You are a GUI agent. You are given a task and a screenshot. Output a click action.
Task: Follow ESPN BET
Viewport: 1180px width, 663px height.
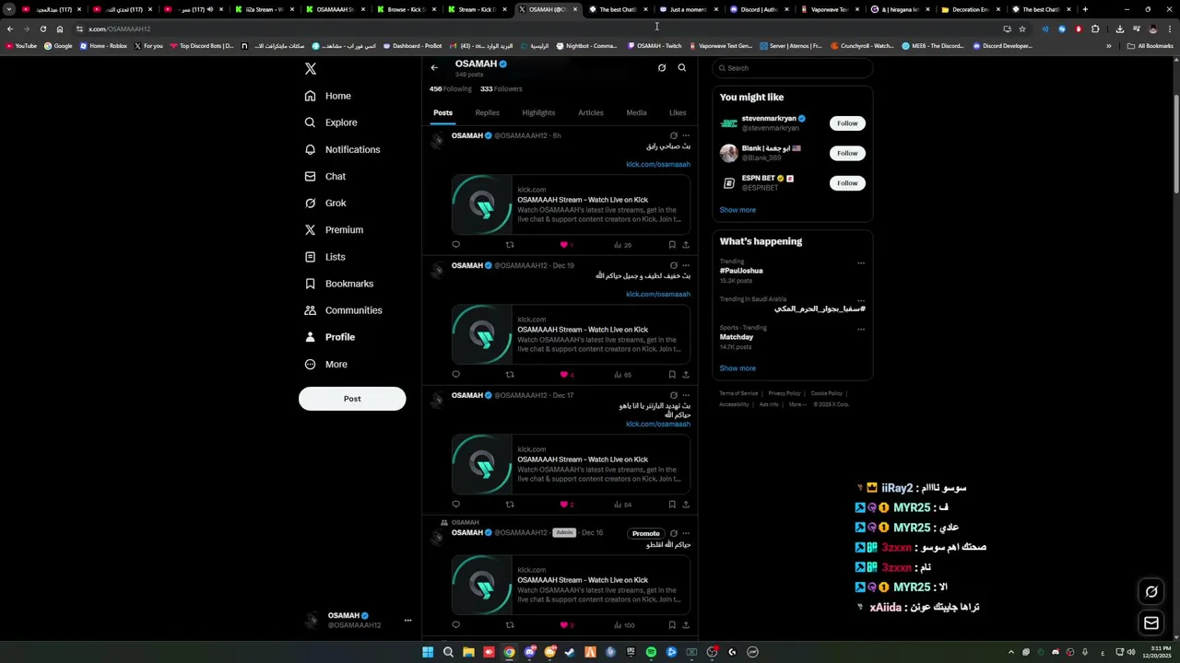click(x=847, y=183)
